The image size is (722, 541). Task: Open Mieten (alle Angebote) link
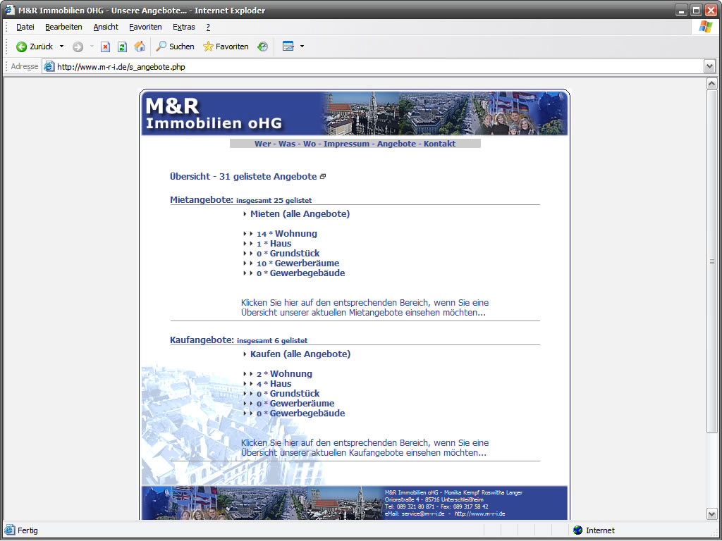(x=300, y=214)
